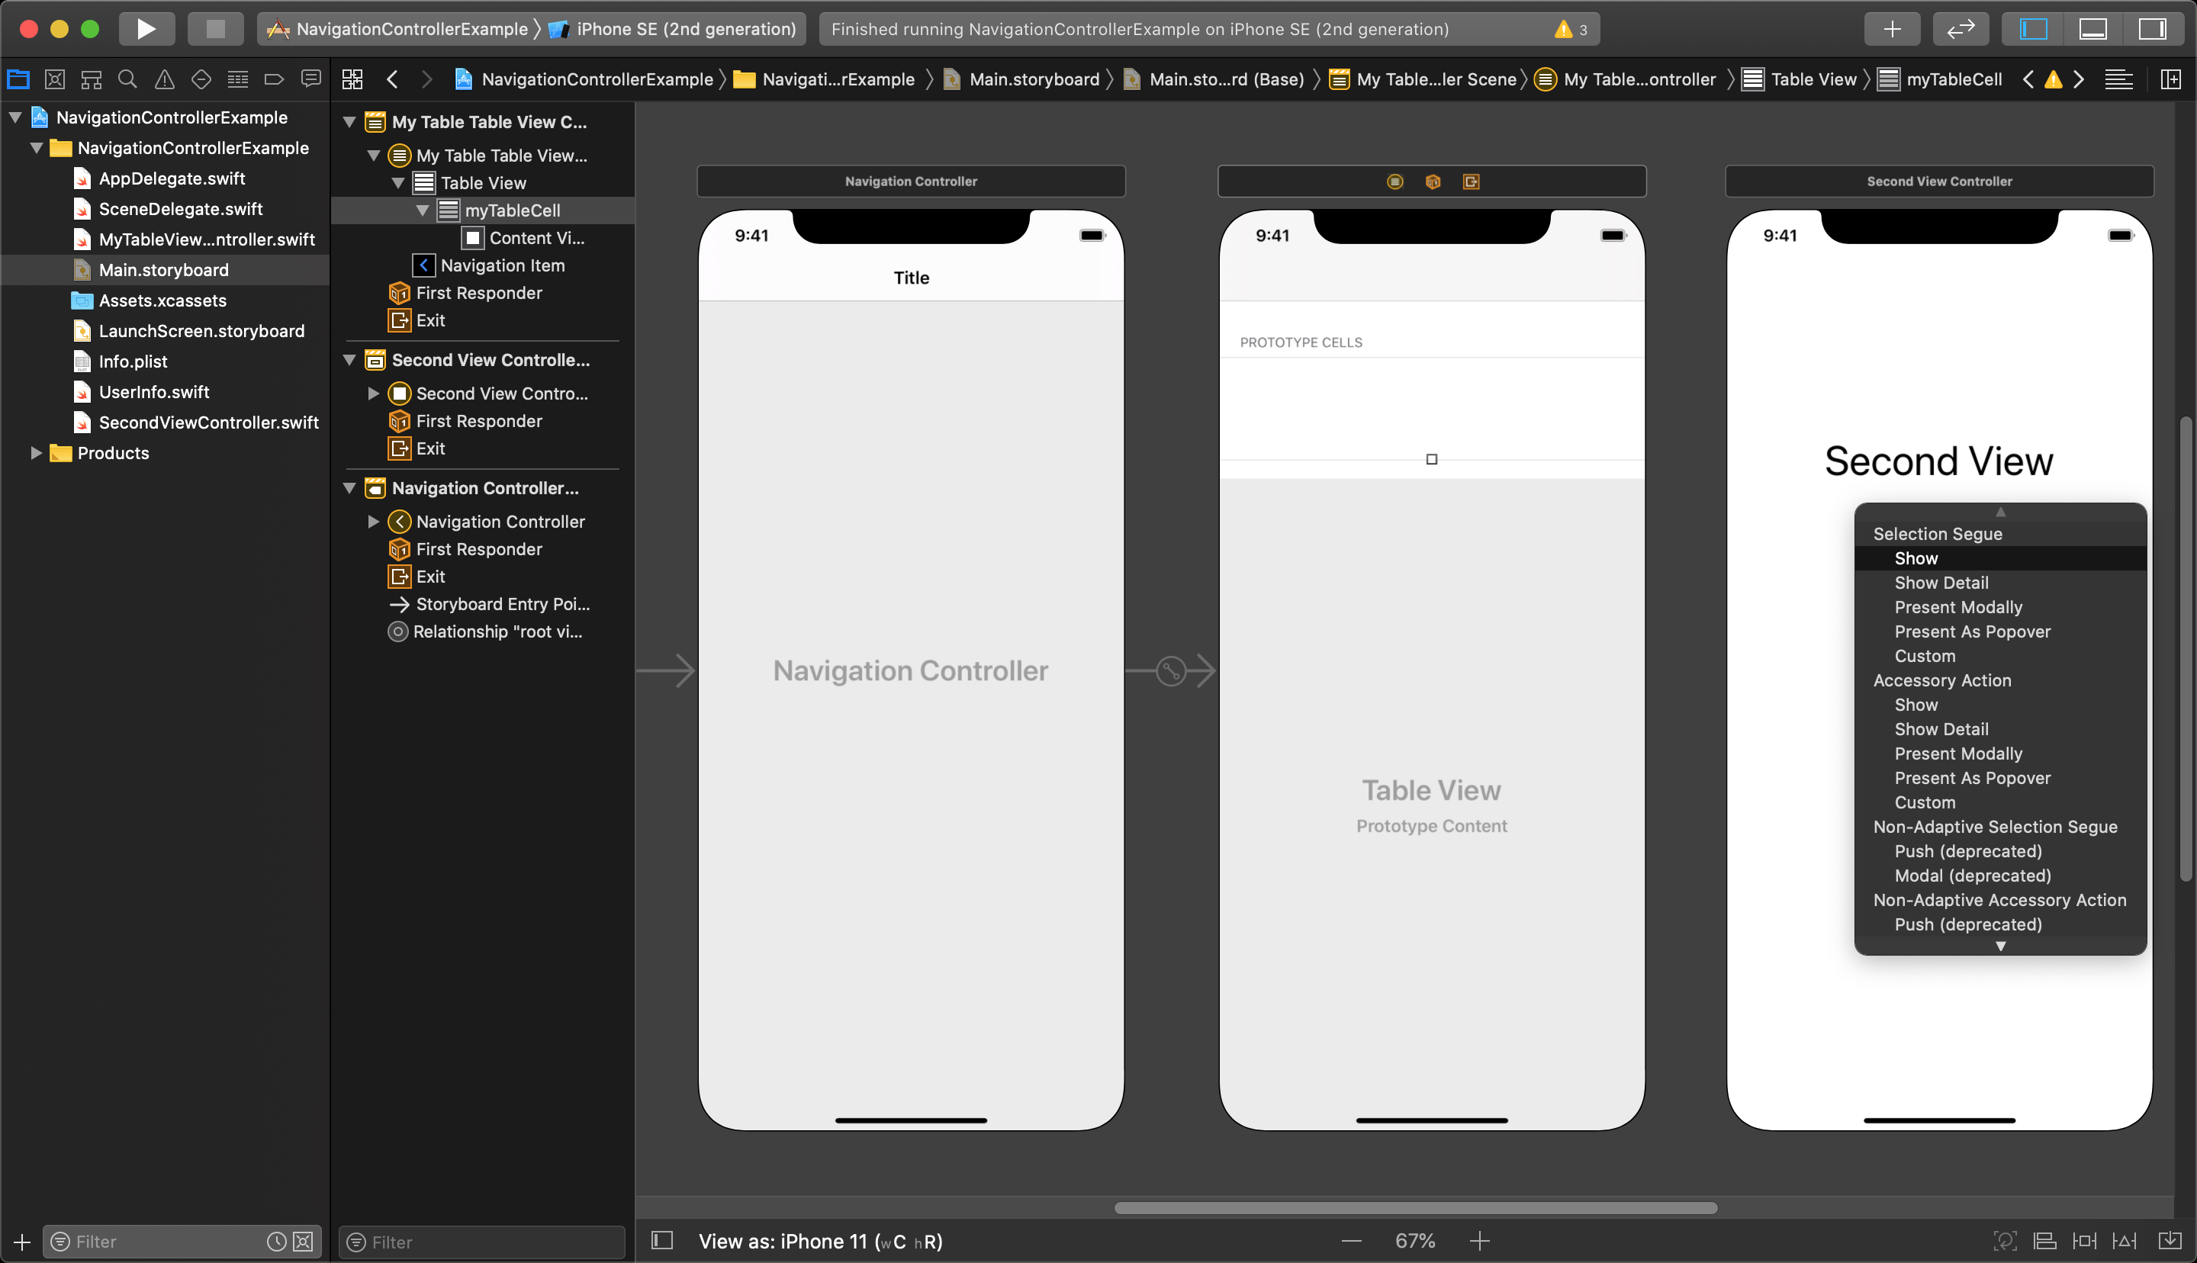Open the Find navigator magnifier icon

[127, 80]
